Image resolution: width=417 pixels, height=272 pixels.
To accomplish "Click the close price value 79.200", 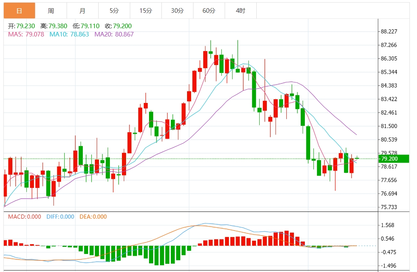I will 122,26.
